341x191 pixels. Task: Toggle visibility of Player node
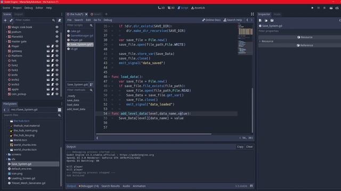tap(57, 46)
